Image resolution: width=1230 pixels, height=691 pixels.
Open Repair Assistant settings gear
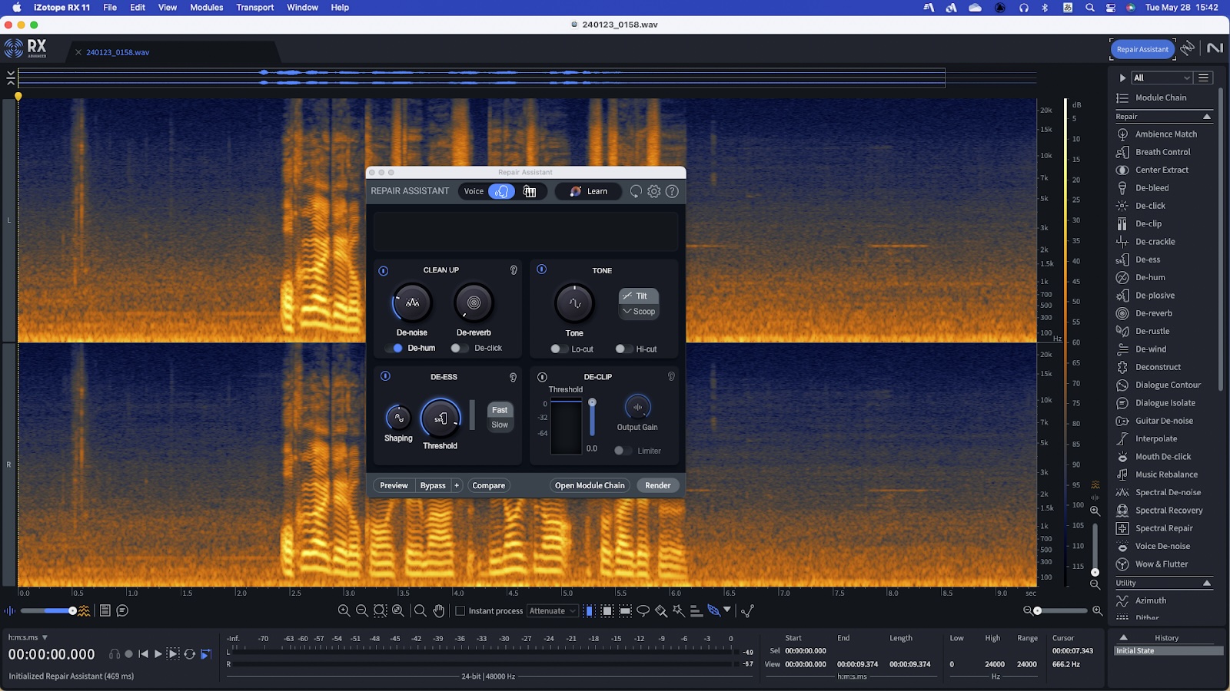[654, 191]
